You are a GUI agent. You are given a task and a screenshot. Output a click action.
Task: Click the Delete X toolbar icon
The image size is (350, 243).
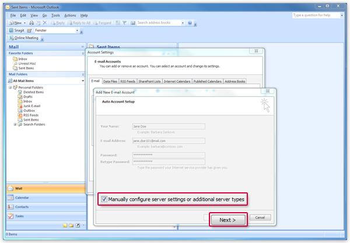[x=45, y=23]
